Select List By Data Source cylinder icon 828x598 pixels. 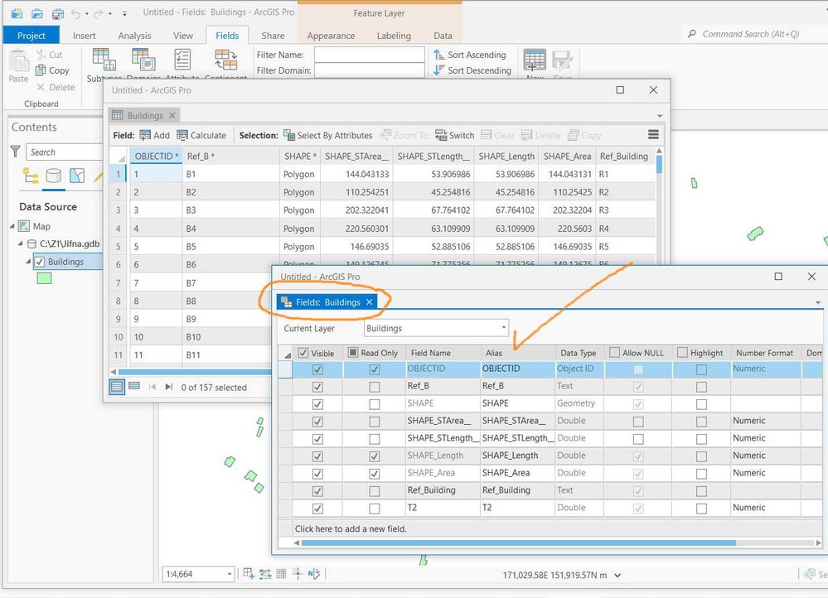point(54,176)
